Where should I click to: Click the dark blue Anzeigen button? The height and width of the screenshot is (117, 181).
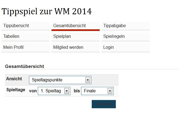[x=104, y=104]
